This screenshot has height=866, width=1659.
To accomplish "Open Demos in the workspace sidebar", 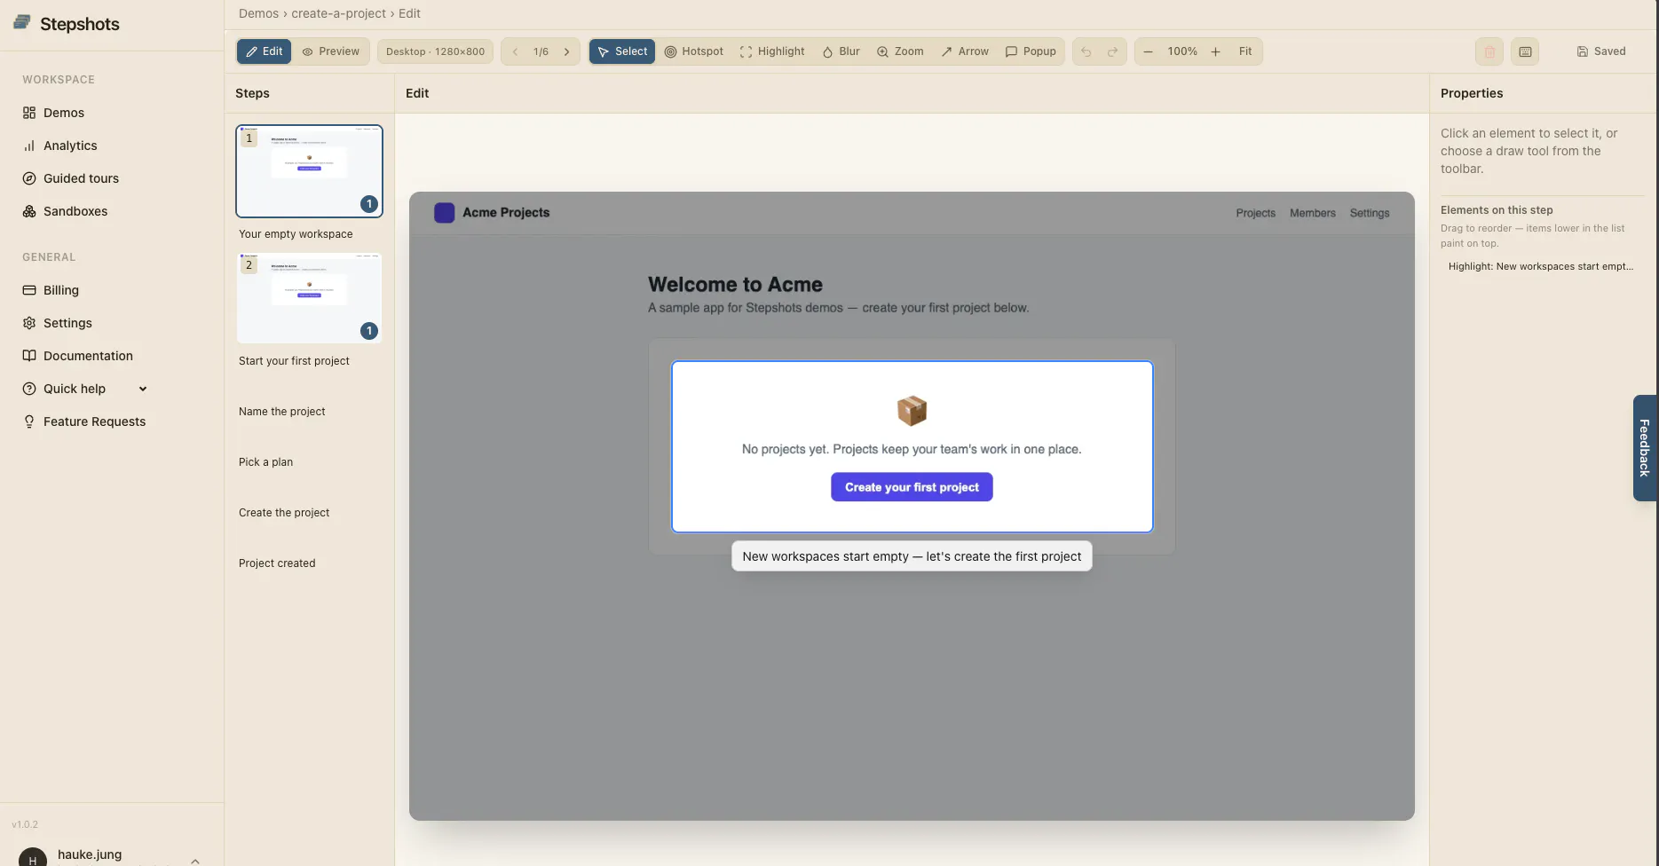I will coord(64,113).
